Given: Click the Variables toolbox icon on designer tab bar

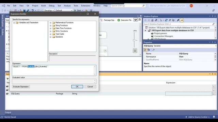Looking at the screenshot, I should point(136,20).
